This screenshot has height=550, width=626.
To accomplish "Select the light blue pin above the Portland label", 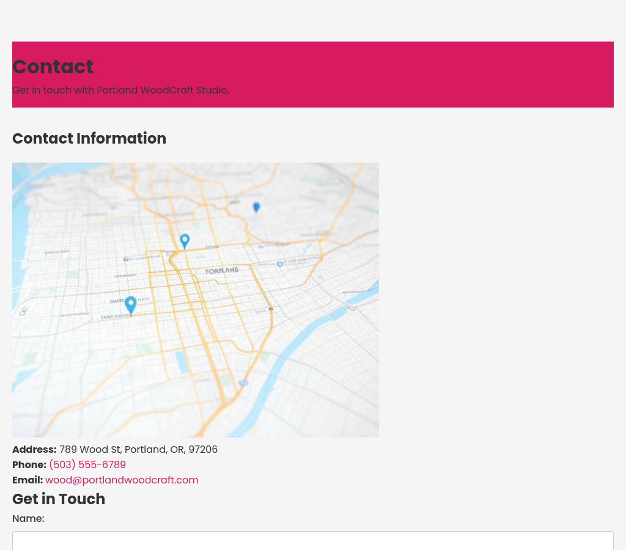I will pos(185,241).
